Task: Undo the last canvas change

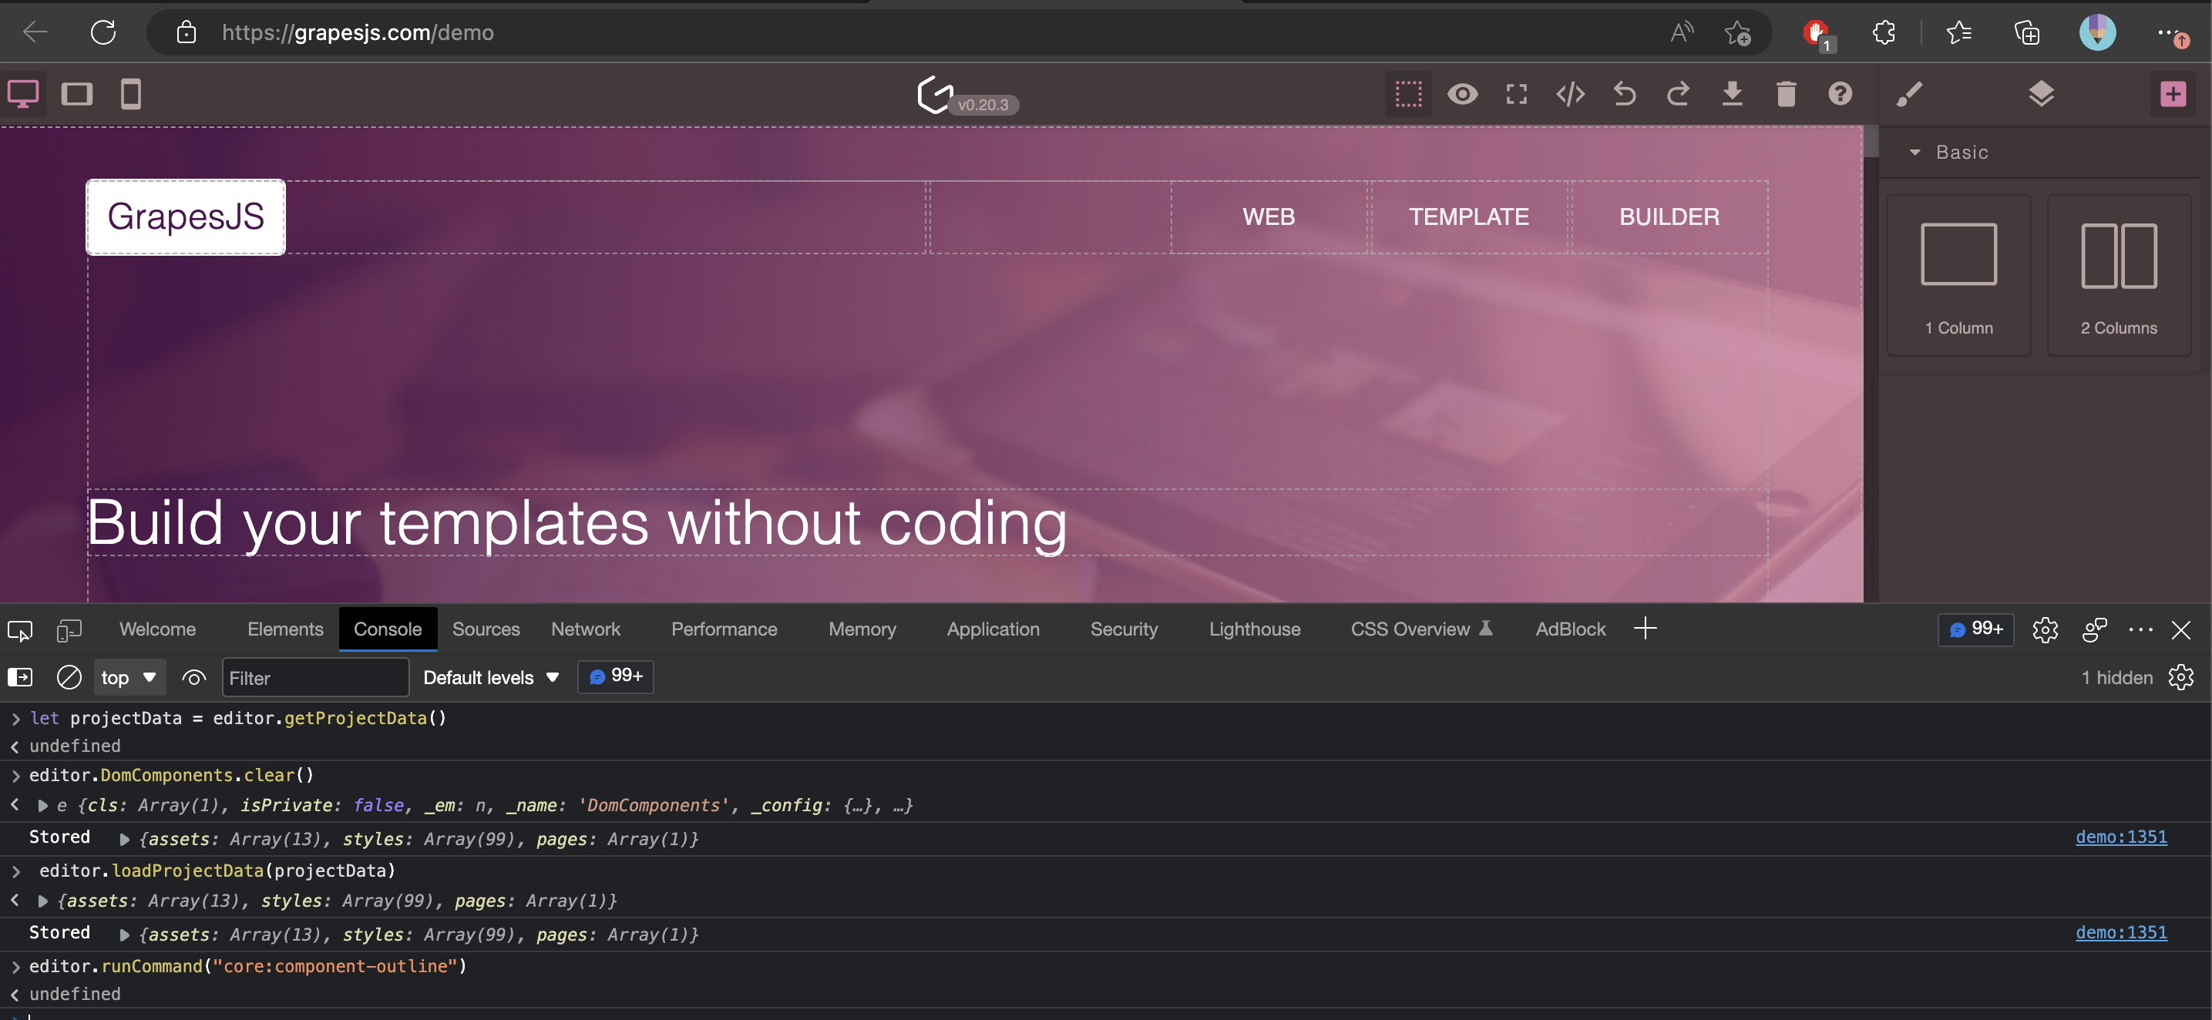Action: [1624, 95]
